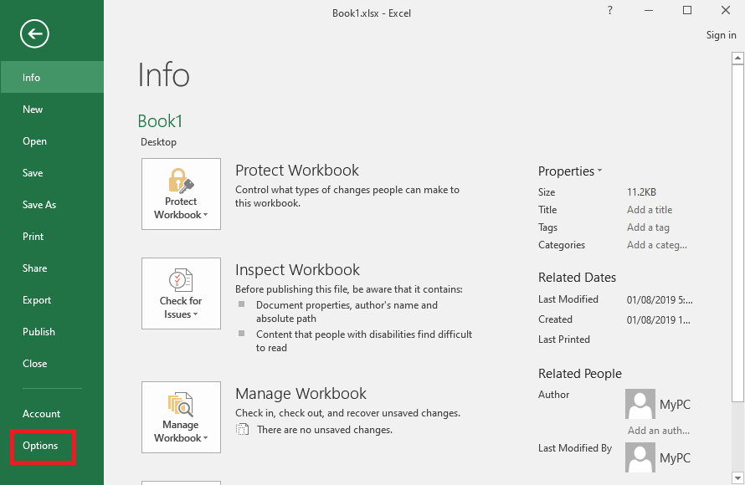Open the Help question mark icon

coord(609,11)
